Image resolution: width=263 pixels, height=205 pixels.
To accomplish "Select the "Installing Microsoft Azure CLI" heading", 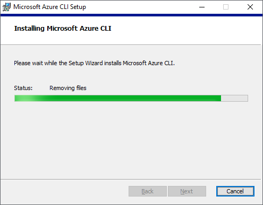I will (63, 29).
